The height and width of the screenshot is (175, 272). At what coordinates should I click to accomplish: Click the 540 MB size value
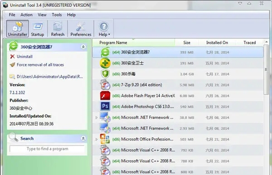pyautogui.click(x=187, y=107)
